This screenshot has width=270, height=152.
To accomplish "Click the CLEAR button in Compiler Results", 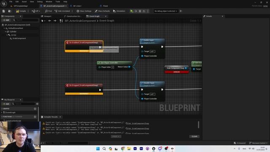I will [x=194, y=136].
